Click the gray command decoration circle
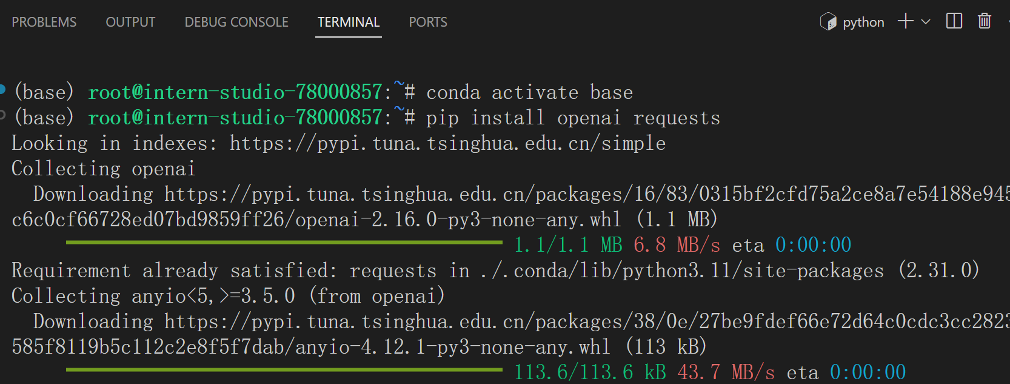Image resolution: width=1010 pixels, height=384 pixels. 2,115
